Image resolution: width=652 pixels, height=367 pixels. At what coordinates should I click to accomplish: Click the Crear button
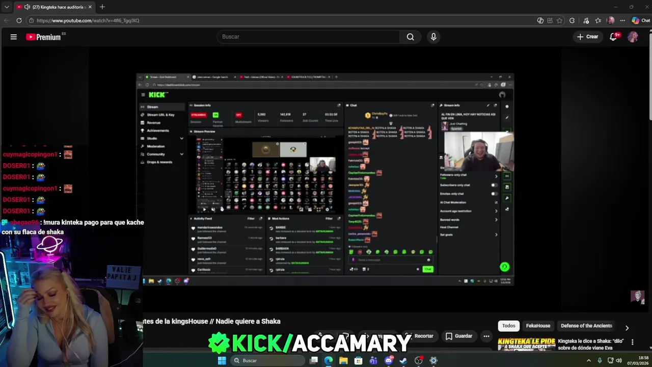(587, 37)
